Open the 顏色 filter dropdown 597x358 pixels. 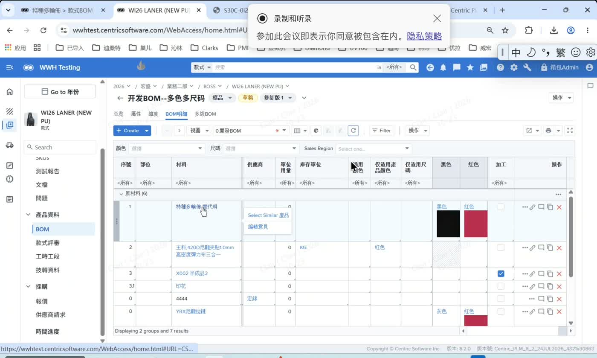[167, 148]
